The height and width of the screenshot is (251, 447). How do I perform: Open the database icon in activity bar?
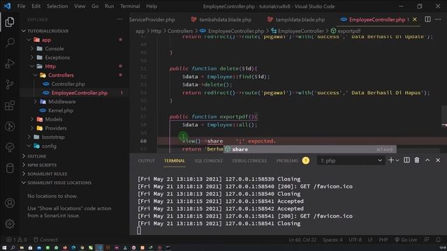point(10,168)
